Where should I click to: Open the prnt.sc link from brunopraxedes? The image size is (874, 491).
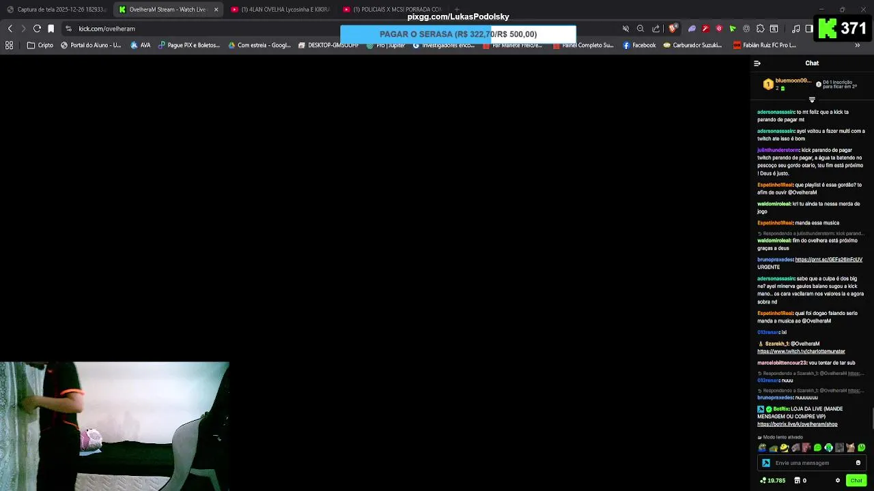pos(828,260)
